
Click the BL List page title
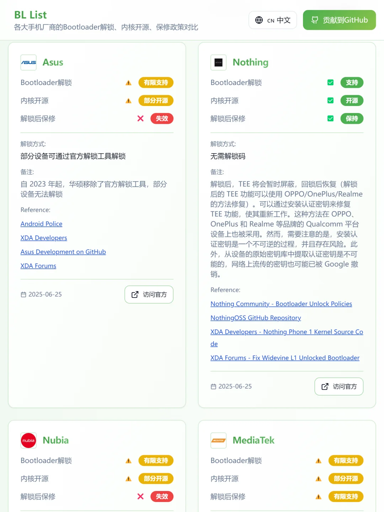click(x=30, y=15)
